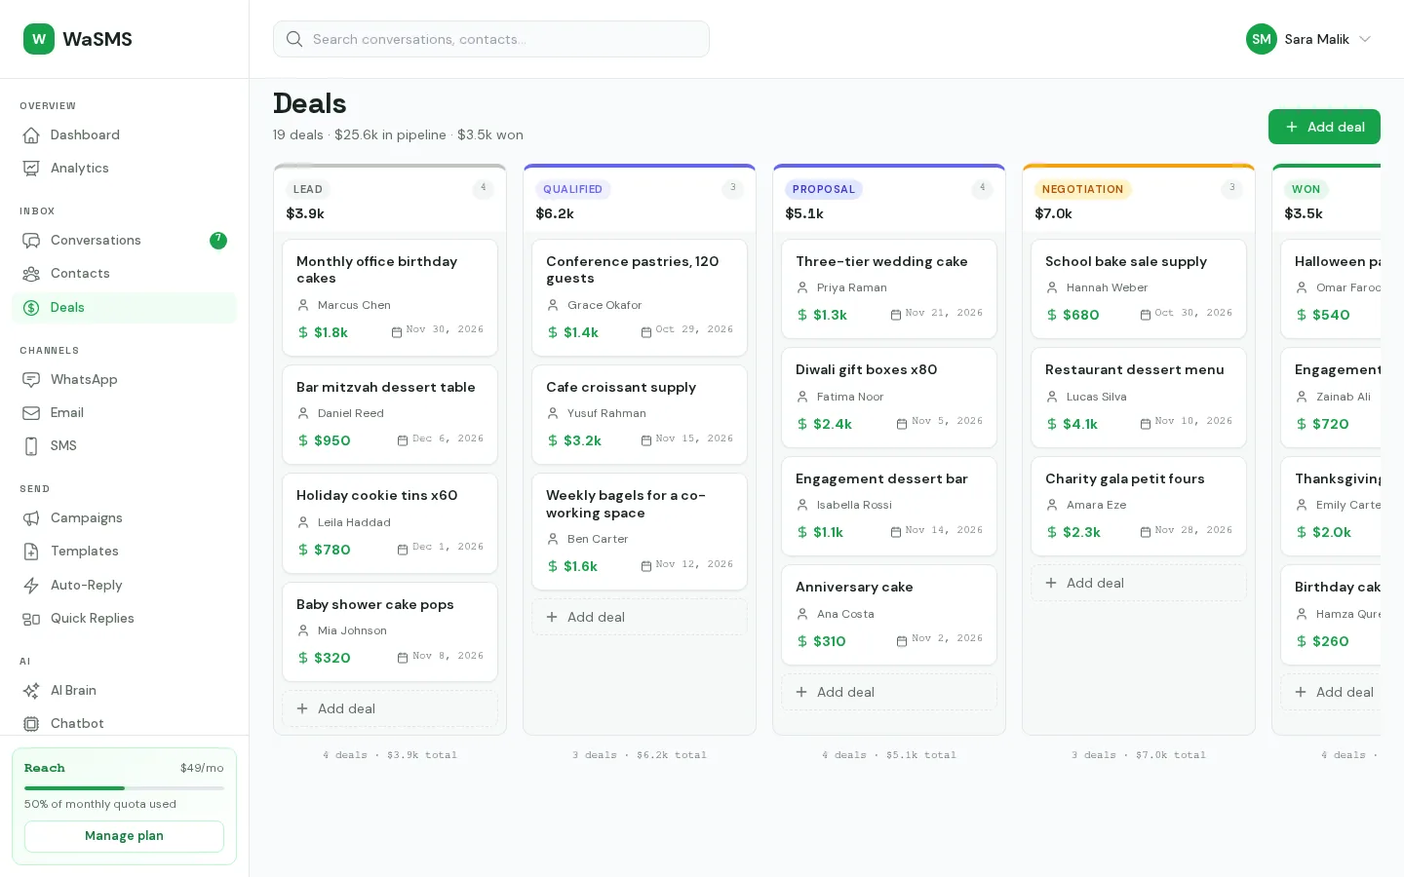Click the monthly quota usage progress bar
Image resolution: width=1404 pixels, height=877 pixels.
click(124, 787)
